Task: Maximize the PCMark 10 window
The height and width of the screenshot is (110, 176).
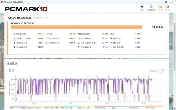Action: tap(166, 2)
